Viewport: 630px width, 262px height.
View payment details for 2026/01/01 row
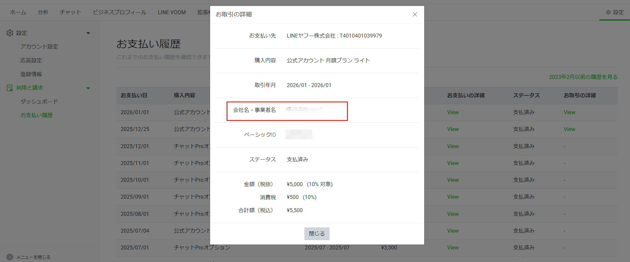tap(453, 112)
